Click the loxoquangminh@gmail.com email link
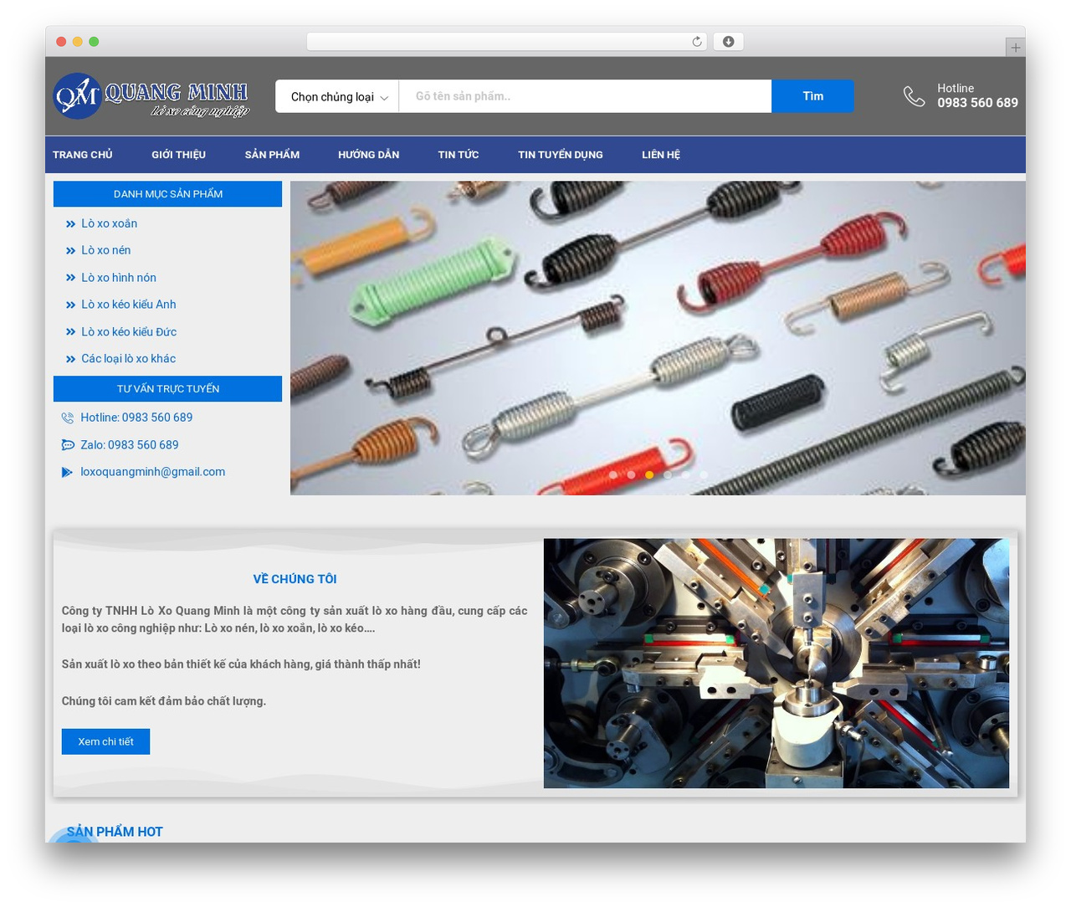This screenshot has height=907, width=1071. pyautogui.click(x=152, y=472)
